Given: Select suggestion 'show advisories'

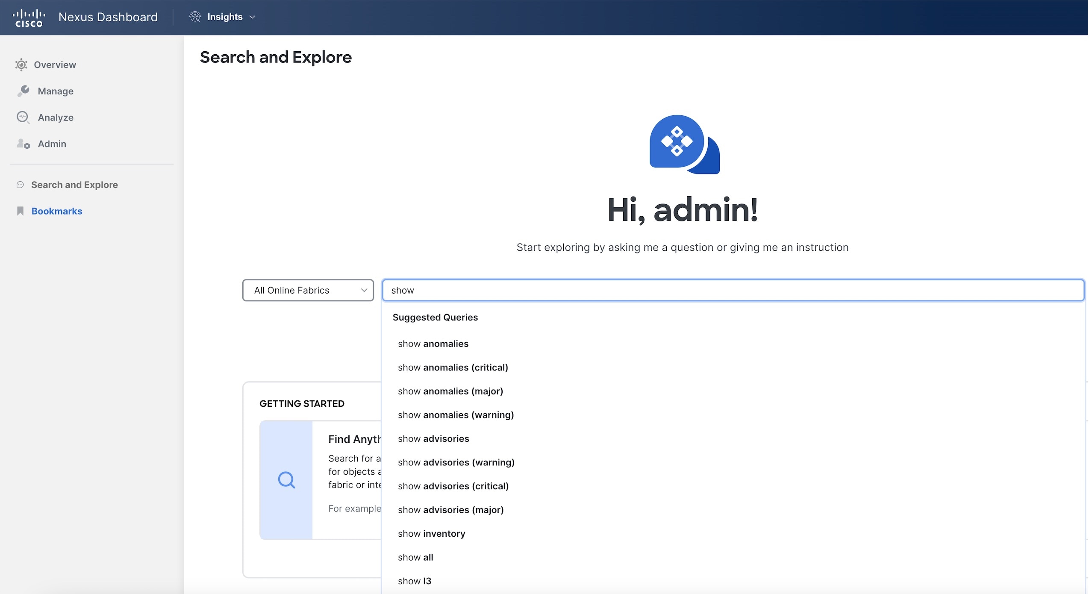Looking at the screenshot, I should tap(433, 438).
